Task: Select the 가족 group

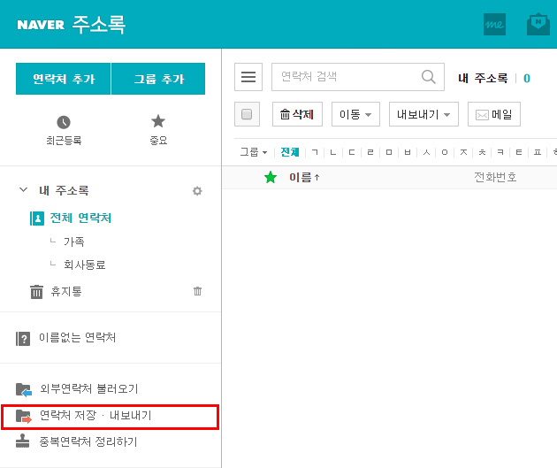Action: pyautogui.click(x=74, y=242)
